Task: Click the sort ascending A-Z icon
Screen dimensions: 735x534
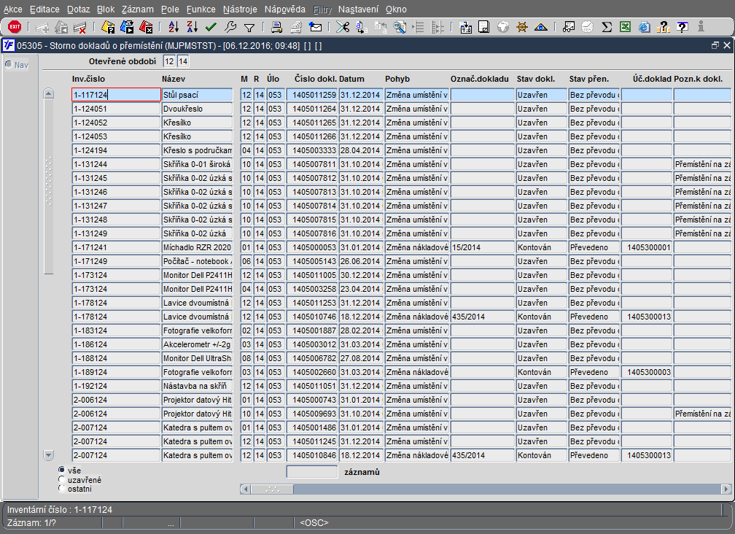Action: point(174,27)
